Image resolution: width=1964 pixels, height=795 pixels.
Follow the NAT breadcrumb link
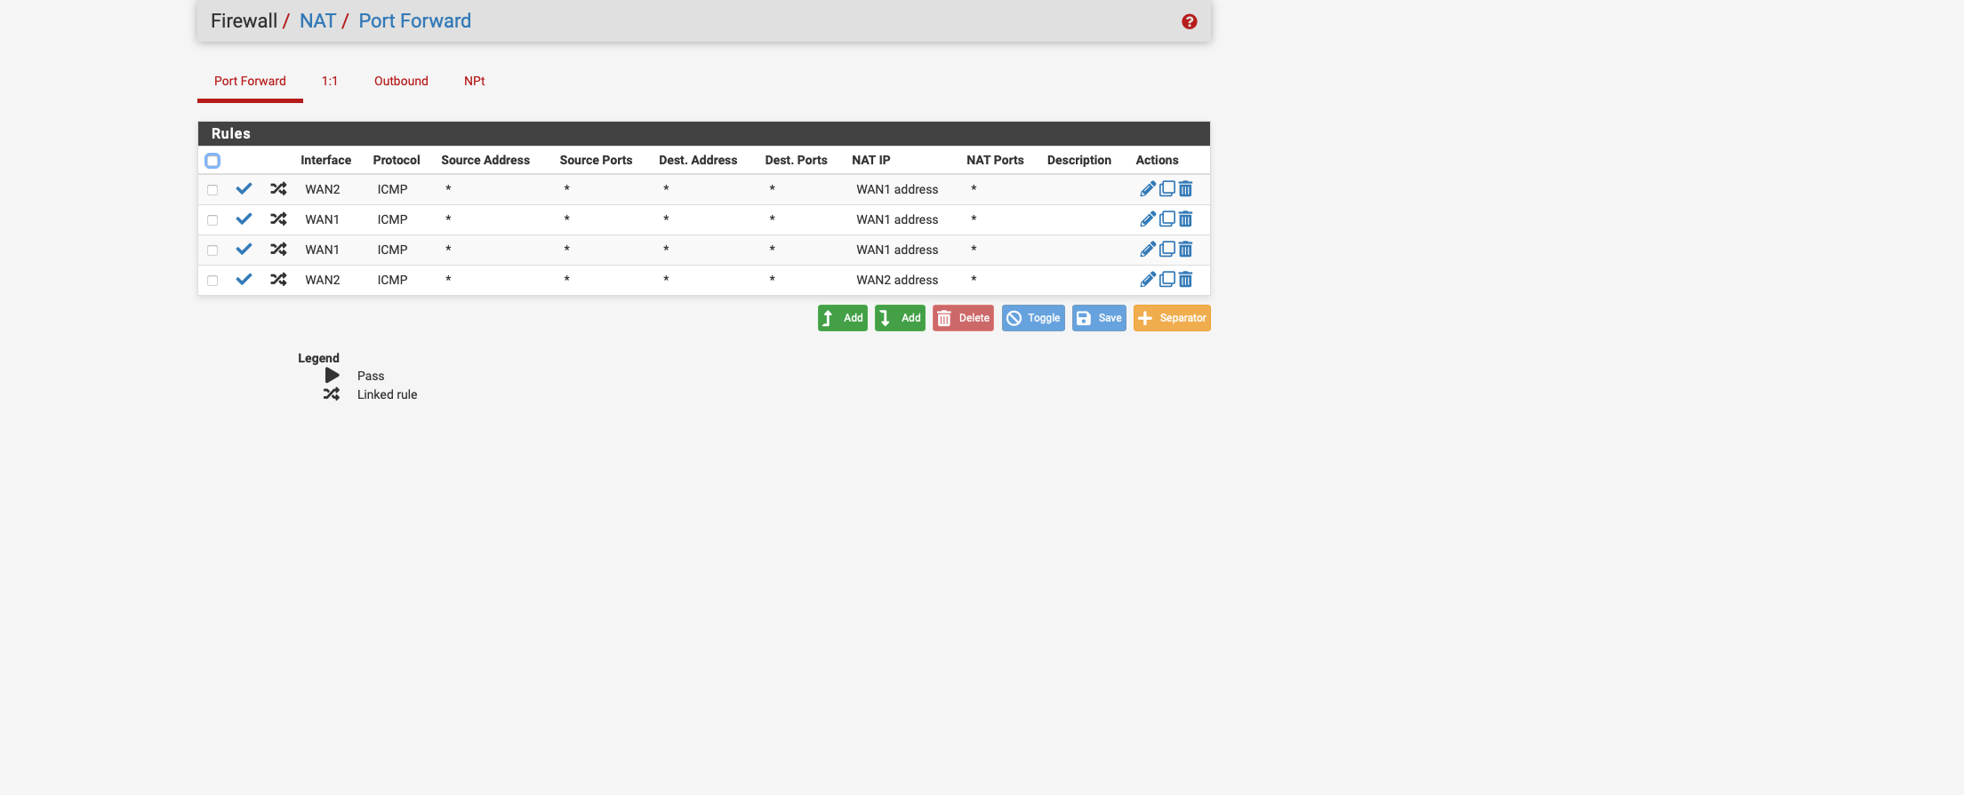[317, 21]
